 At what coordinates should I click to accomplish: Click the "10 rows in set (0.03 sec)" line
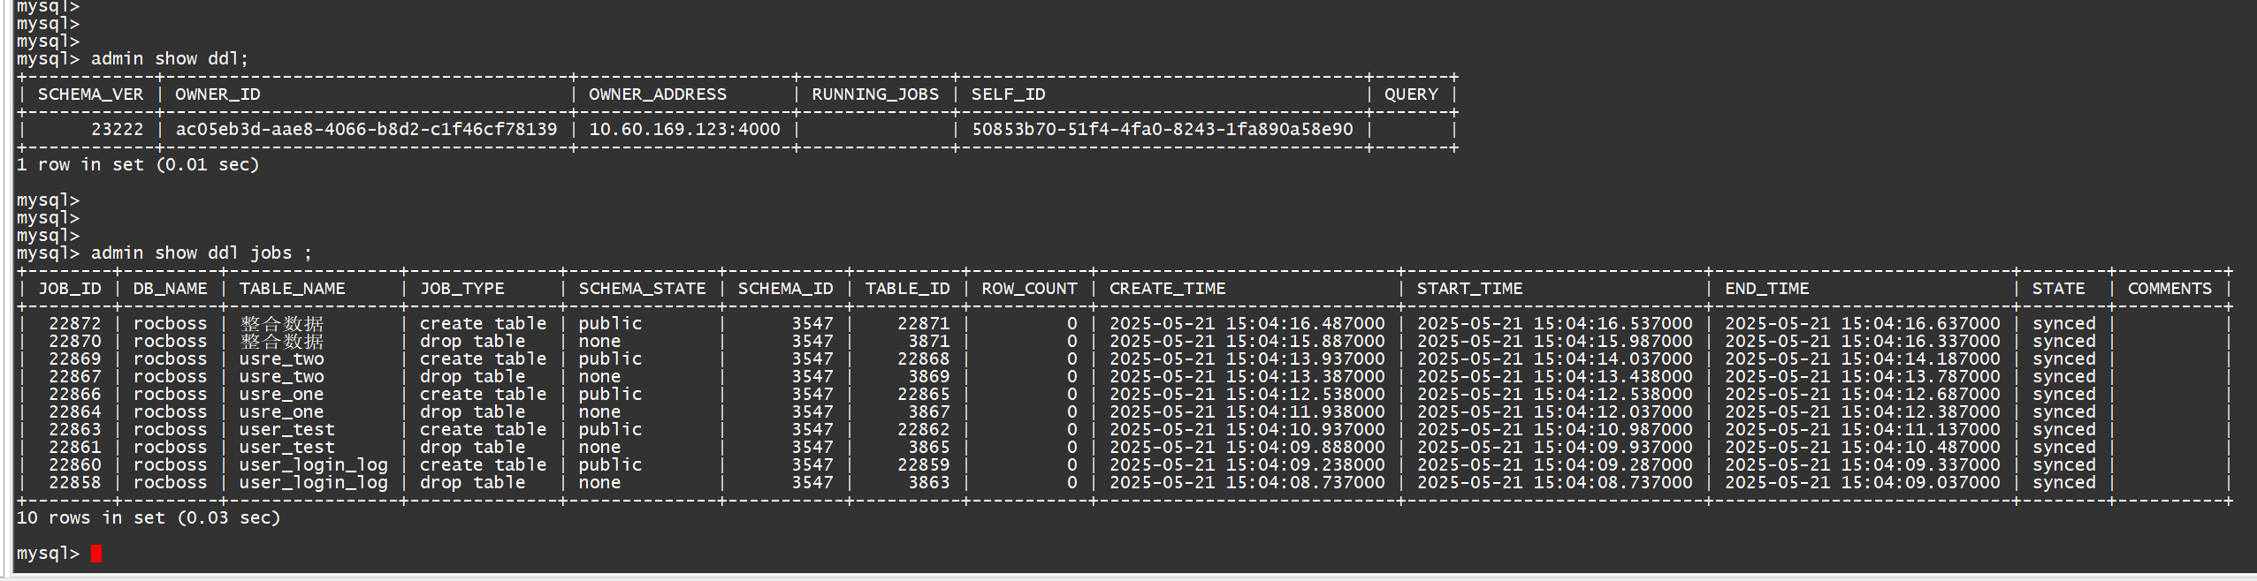(149, 518)
